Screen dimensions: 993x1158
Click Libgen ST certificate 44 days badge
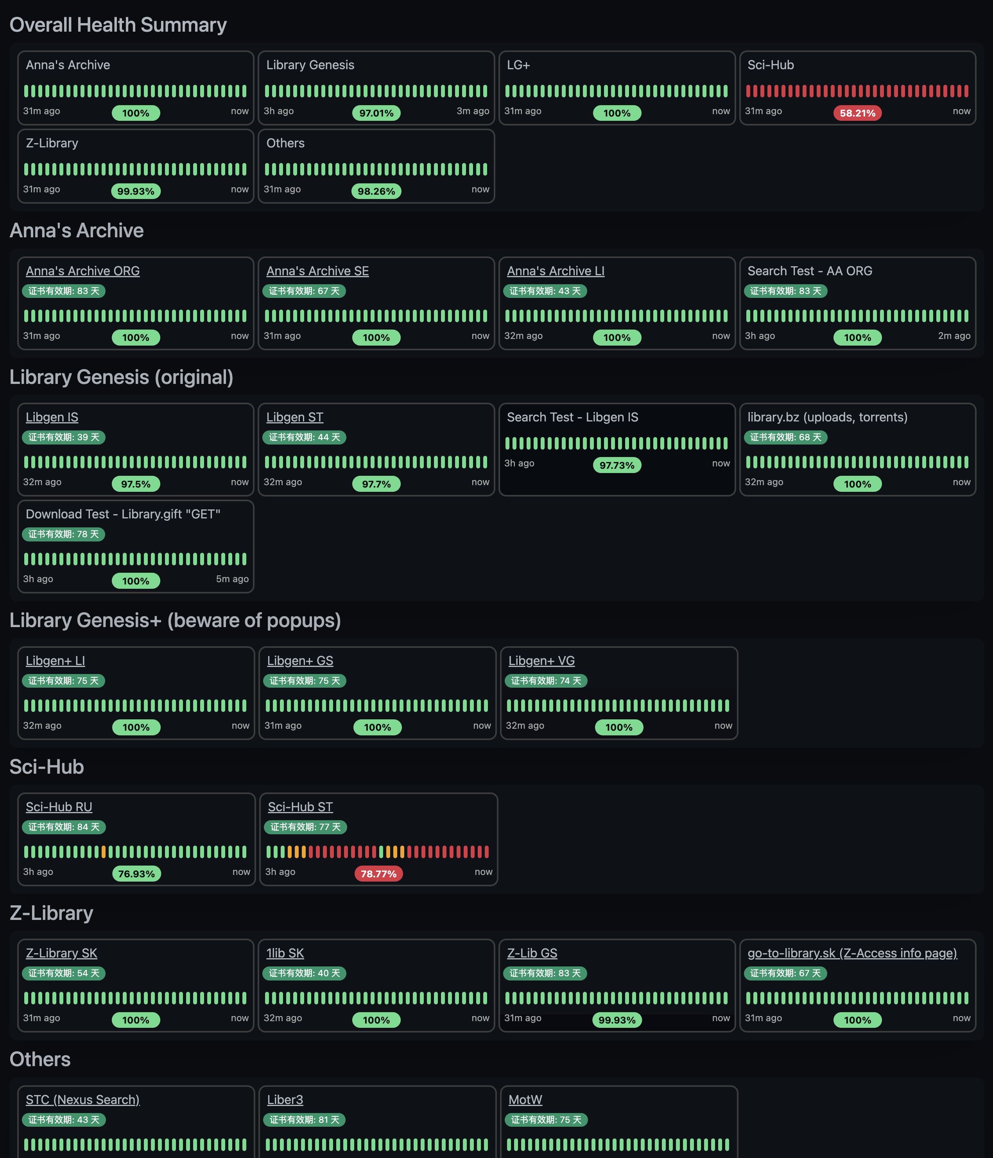point(304,437)
